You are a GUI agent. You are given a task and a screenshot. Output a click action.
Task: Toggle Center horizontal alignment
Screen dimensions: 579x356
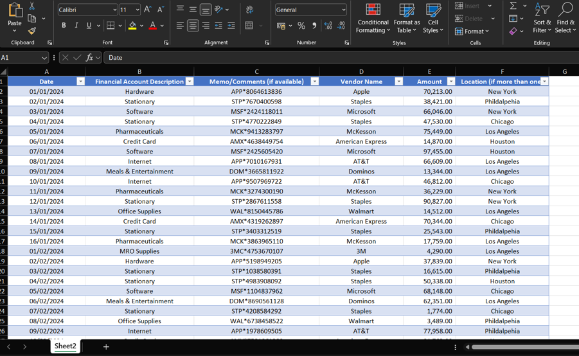[x=193, y=26]
